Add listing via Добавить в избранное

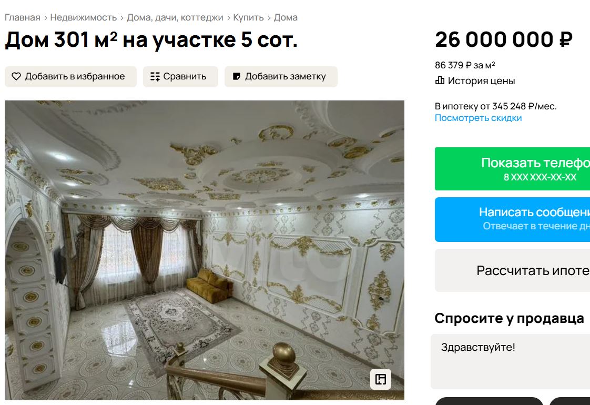point(71,77)
